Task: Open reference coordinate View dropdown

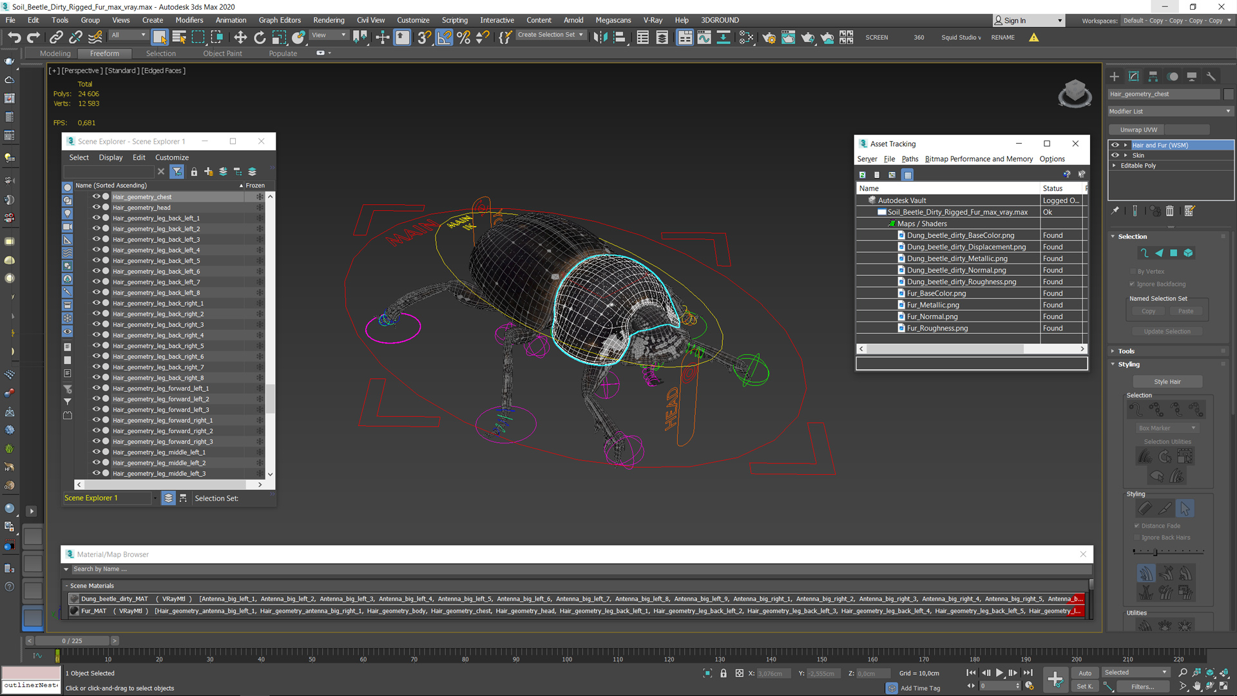Action: click(329, 35)
